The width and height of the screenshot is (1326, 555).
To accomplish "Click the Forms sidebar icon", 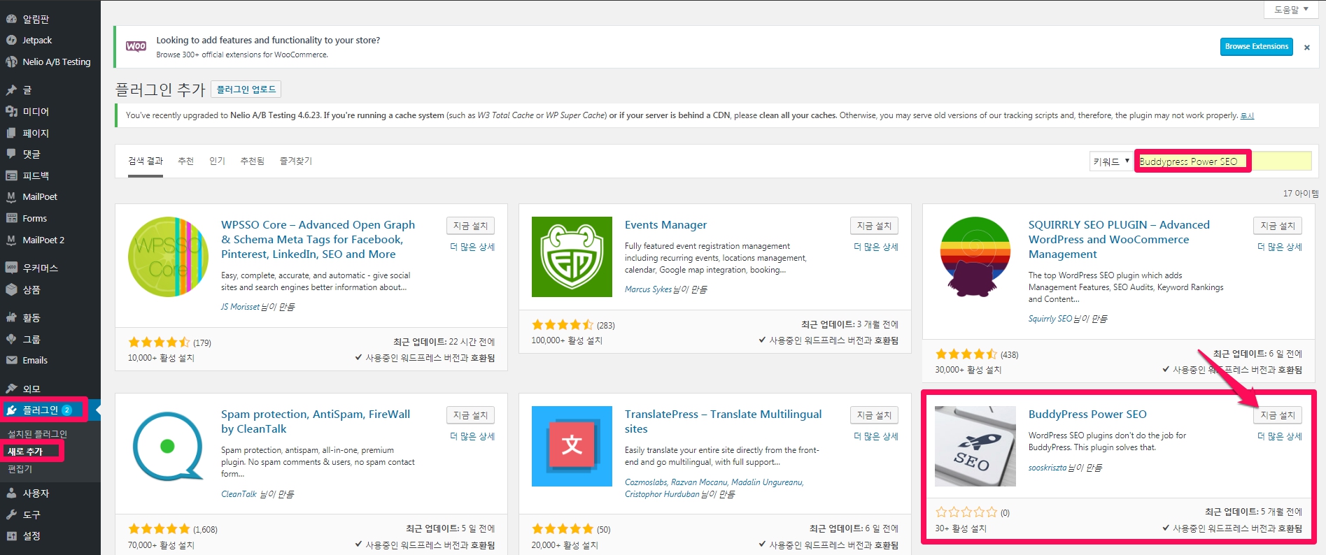I will [11, 218].
